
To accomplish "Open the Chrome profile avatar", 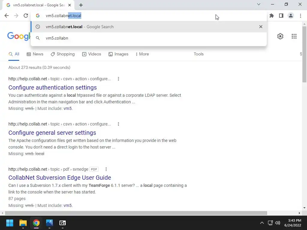I will point(291,16).
